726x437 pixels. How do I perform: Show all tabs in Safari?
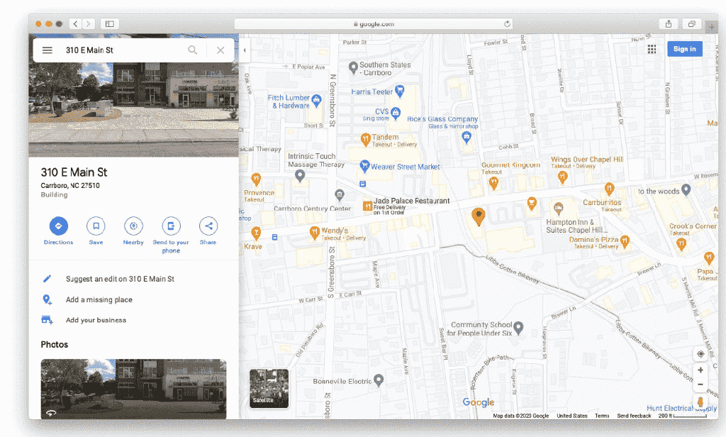[x=692, y=23]
